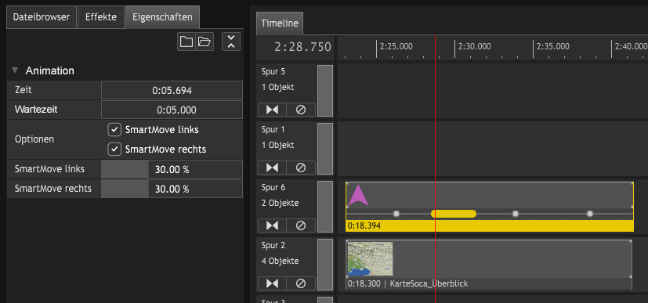Click the Wartezeit row label

click(x=36, y=110)
